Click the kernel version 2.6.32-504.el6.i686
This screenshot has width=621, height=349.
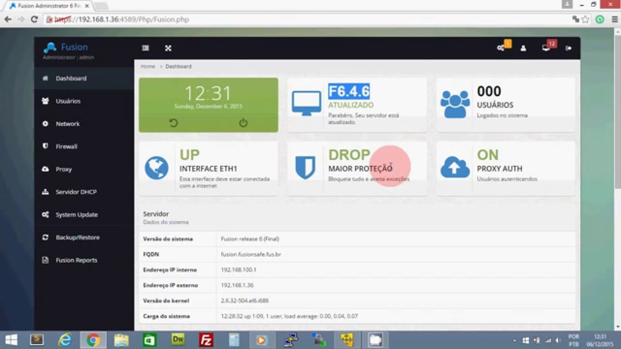click(x=245, y=301)
